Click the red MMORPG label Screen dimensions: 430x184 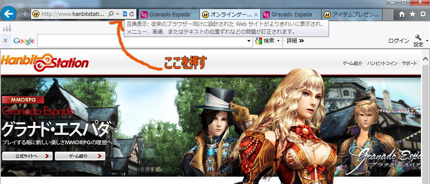point(23,100)
